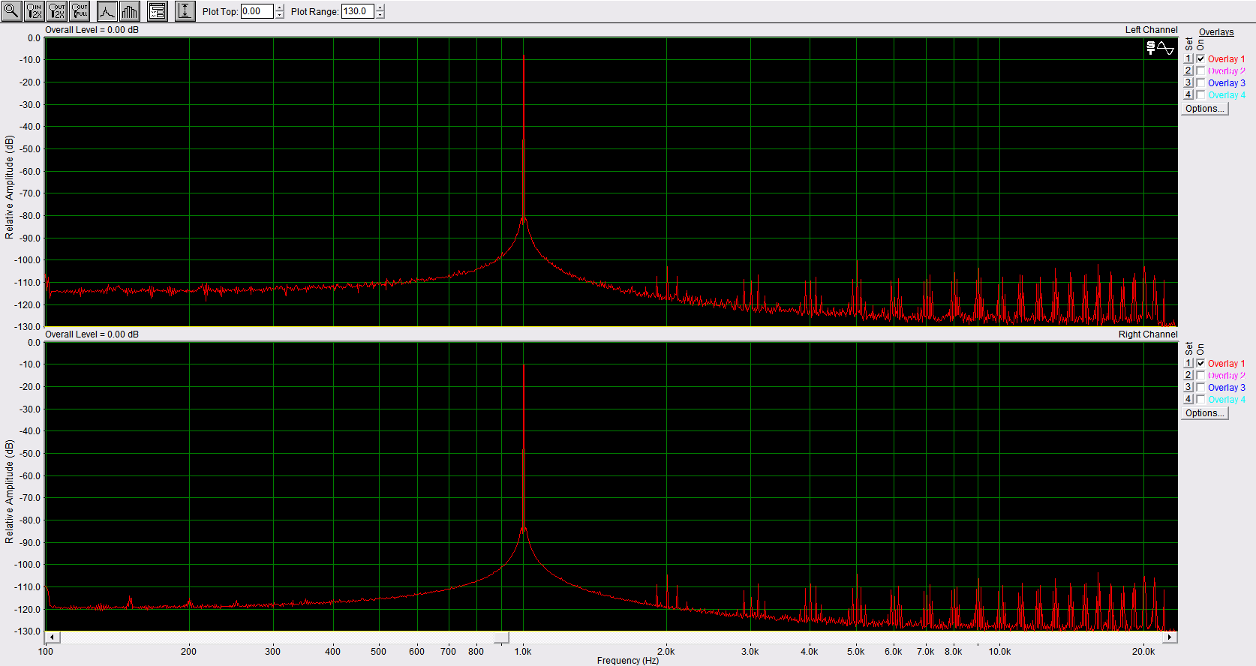Open left channel overlay Options
1256x666 pixels.
pyautogui.click(x=1204, y=109)
